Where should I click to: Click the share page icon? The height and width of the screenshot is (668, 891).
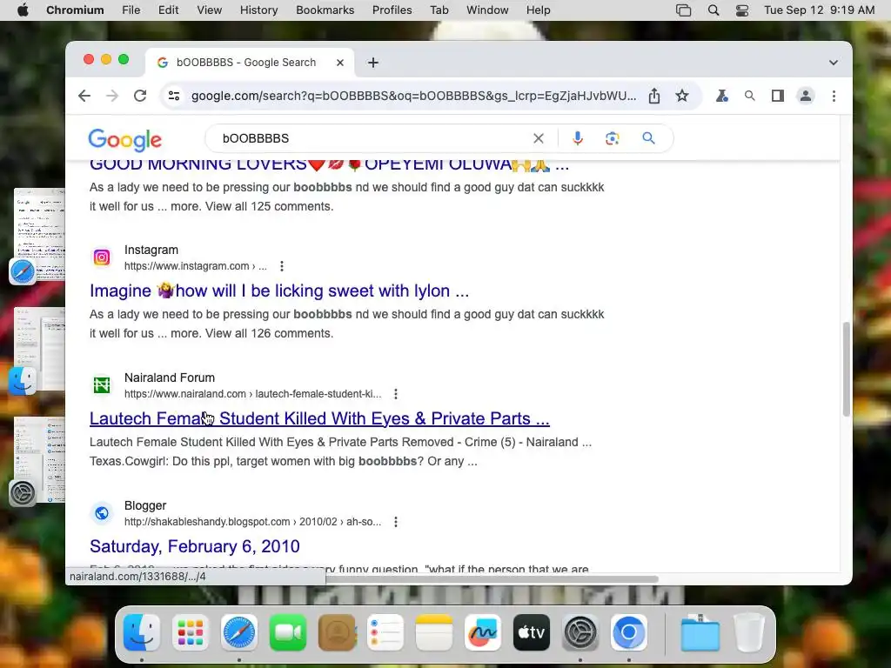click(654, 96)
